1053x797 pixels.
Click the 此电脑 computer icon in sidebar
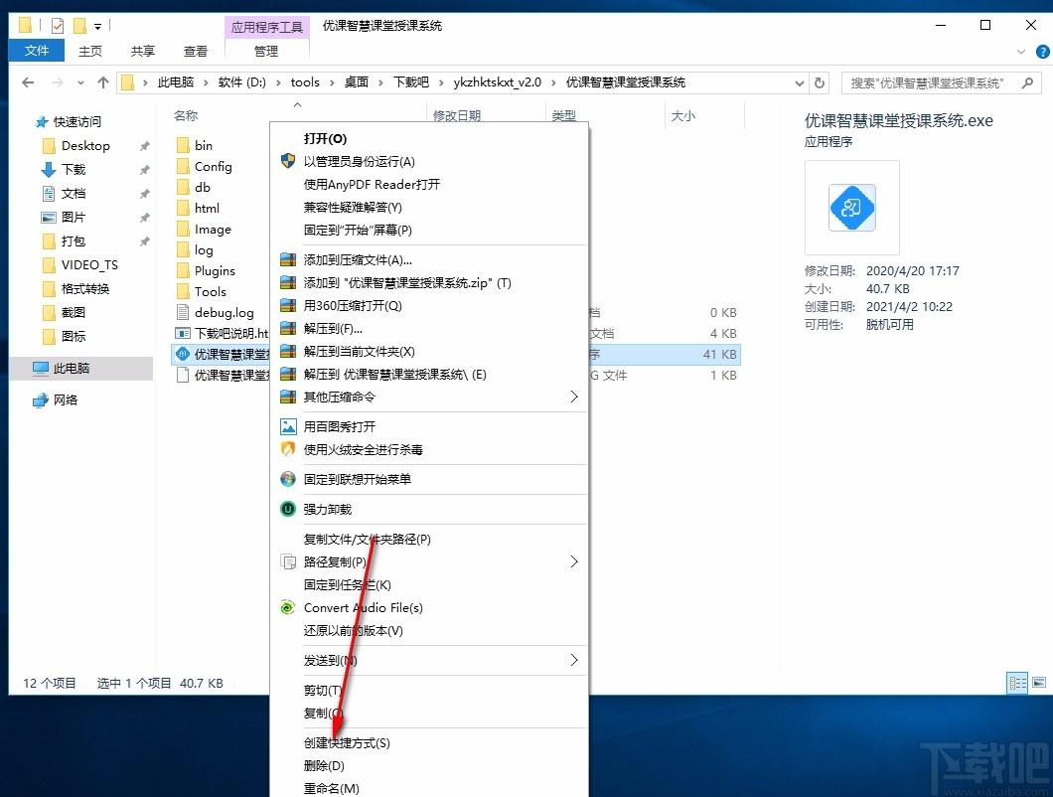41,369
